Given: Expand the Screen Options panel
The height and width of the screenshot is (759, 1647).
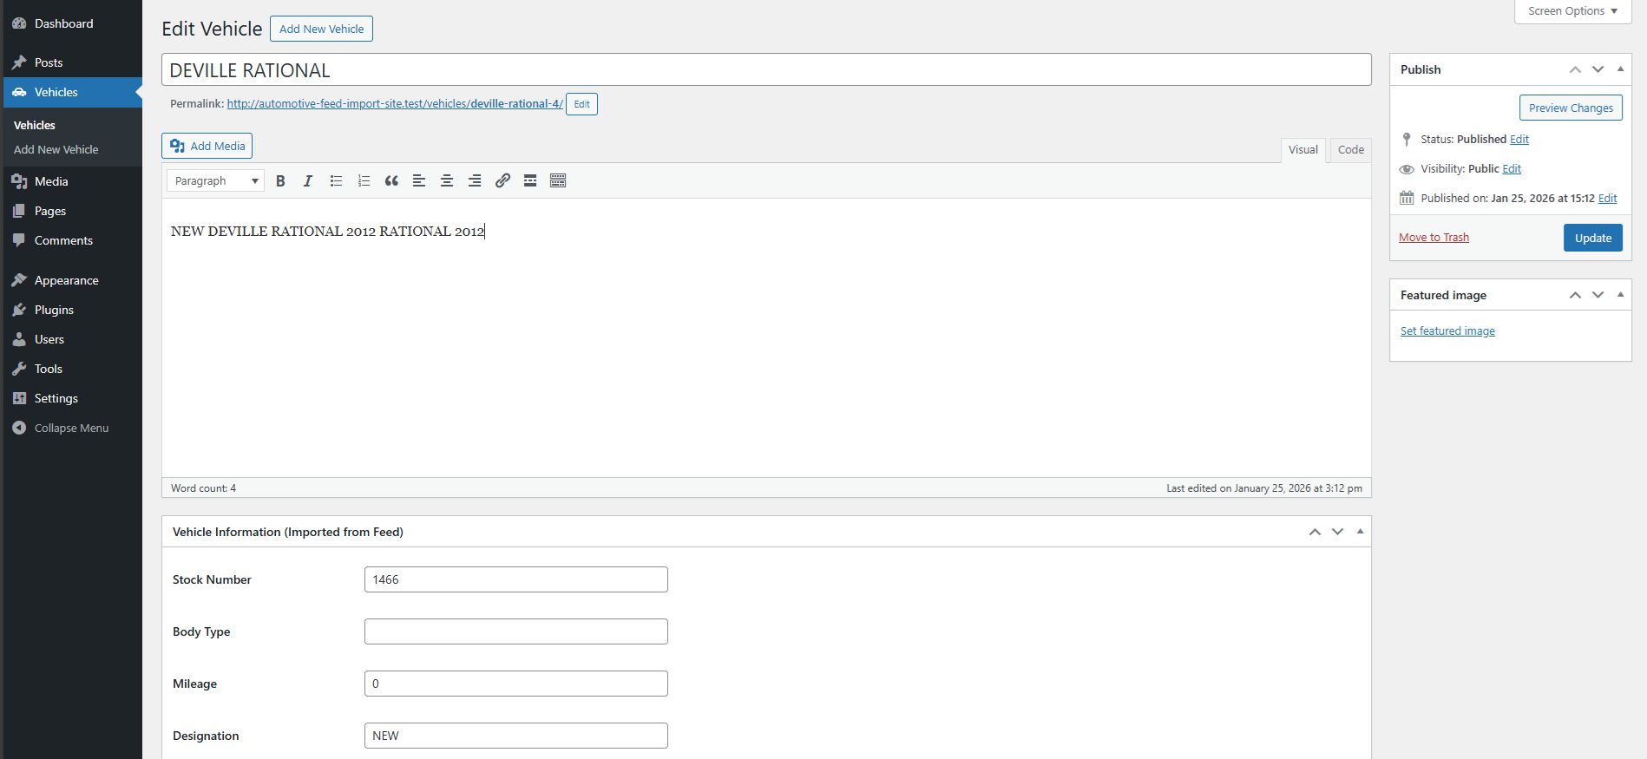Looking at the screenshot, I should (x=1572, y=11).
